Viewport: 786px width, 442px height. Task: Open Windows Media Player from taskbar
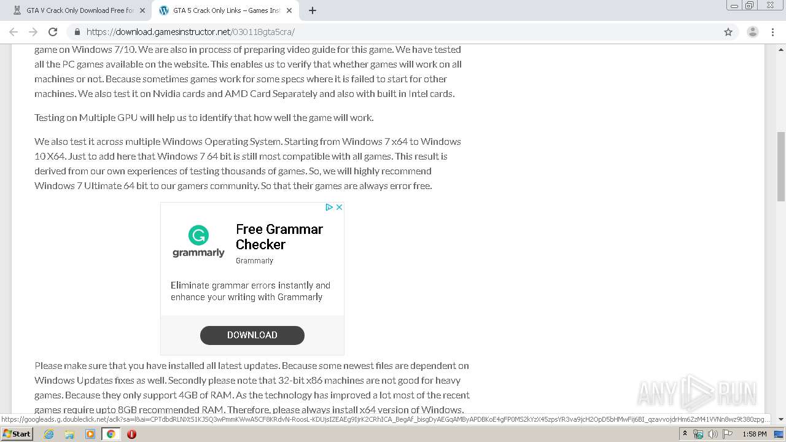pos(90,434)
